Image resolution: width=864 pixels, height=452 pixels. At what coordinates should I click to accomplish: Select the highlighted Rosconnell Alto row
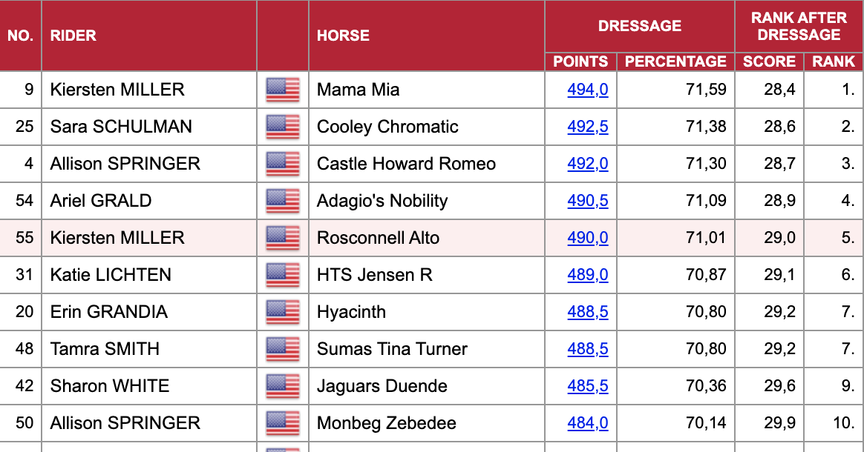432,238
